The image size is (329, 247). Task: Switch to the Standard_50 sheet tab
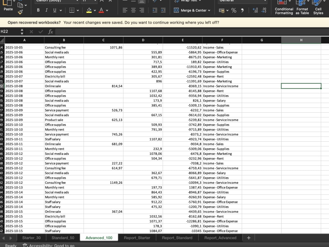pyautogui.click(x=63, y=238)
